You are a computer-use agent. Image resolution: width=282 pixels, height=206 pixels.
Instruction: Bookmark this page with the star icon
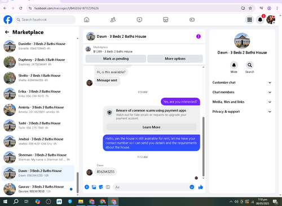point(250,8)
